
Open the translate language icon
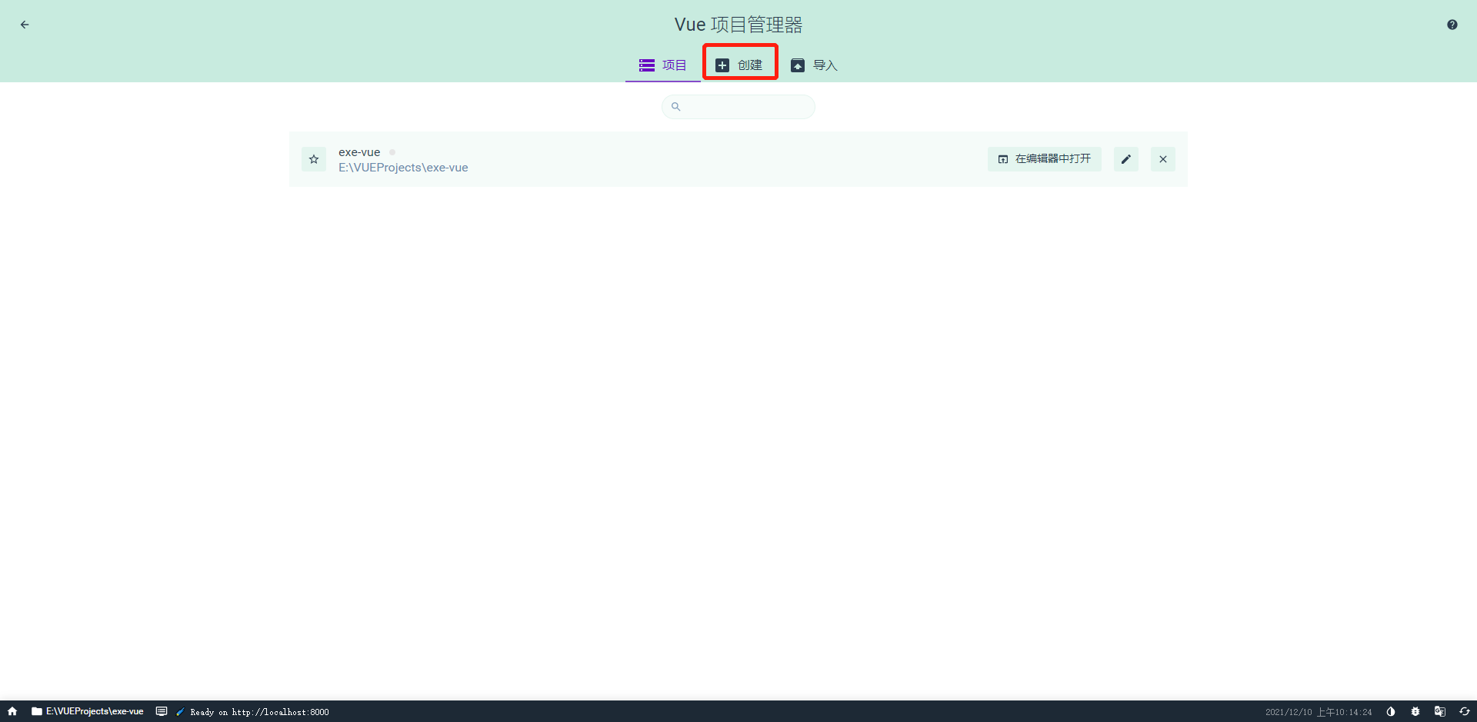click(x=1440, y=711)
